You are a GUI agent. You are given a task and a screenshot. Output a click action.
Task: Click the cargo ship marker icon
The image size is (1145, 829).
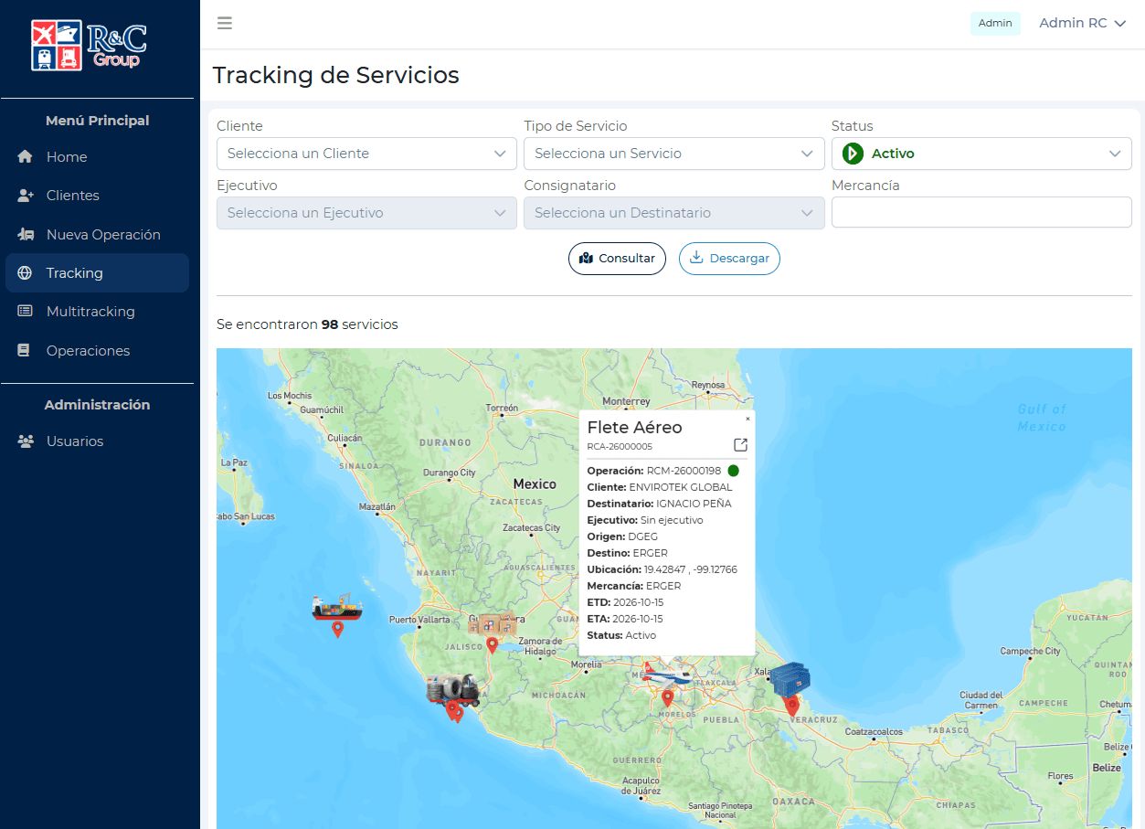click(x=336, y=606)
